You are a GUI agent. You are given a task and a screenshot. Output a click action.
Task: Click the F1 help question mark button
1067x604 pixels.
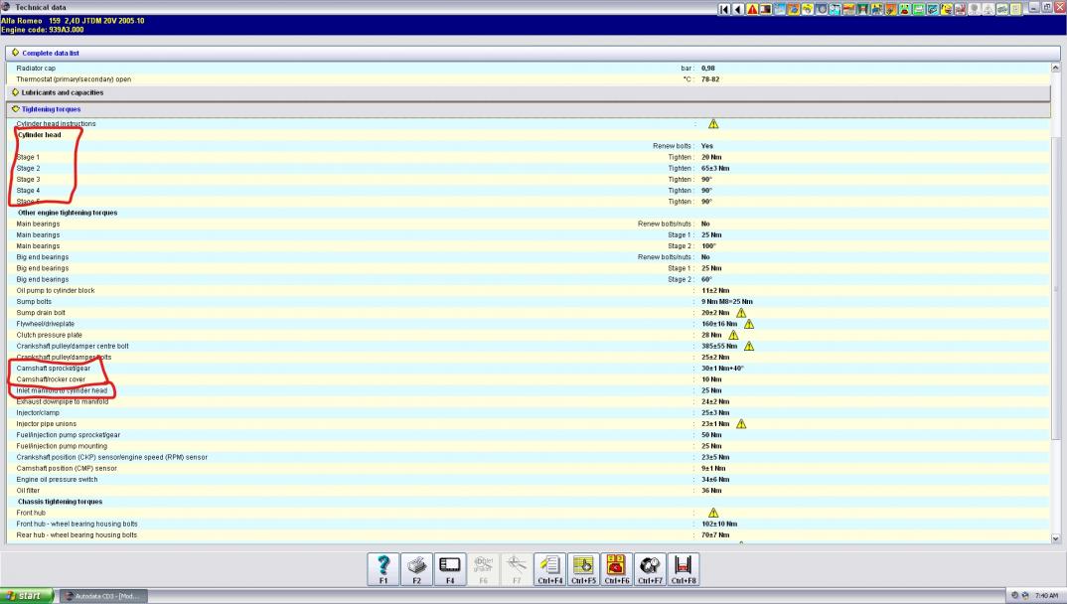383,569
